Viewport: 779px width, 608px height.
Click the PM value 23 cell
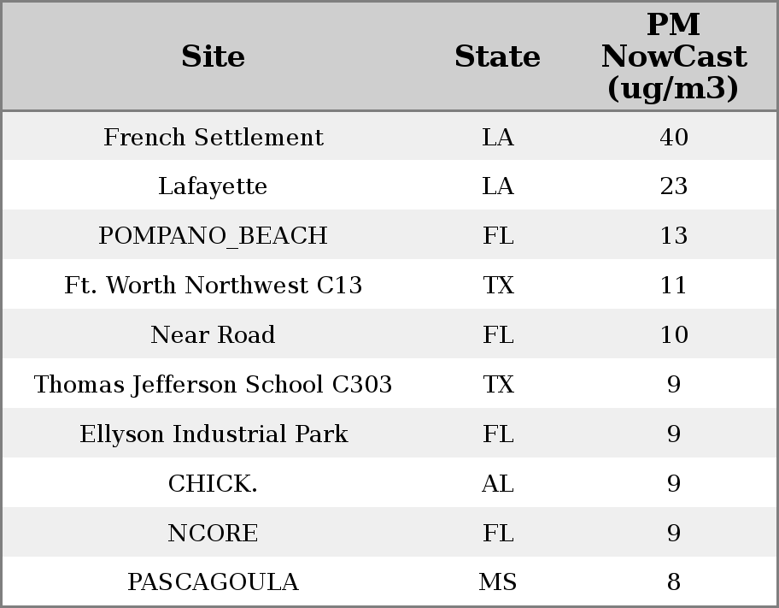coord(673,186)
